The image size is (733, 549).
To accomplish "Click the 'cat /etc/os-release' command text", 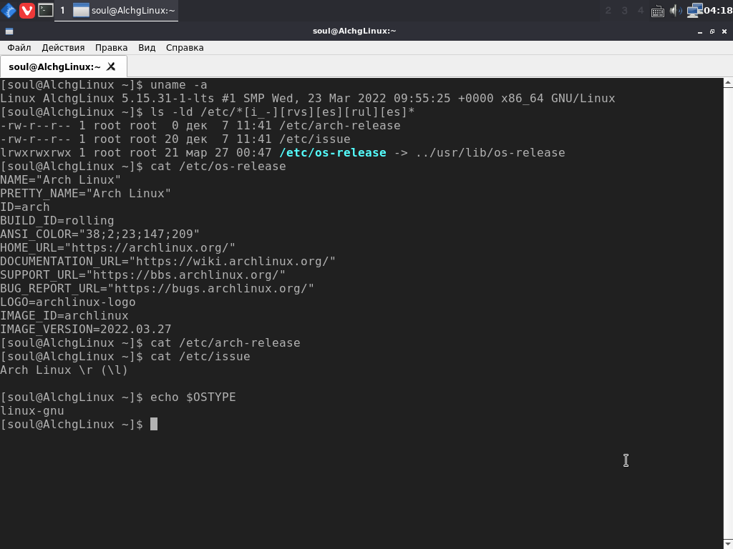I will [218, 166].
